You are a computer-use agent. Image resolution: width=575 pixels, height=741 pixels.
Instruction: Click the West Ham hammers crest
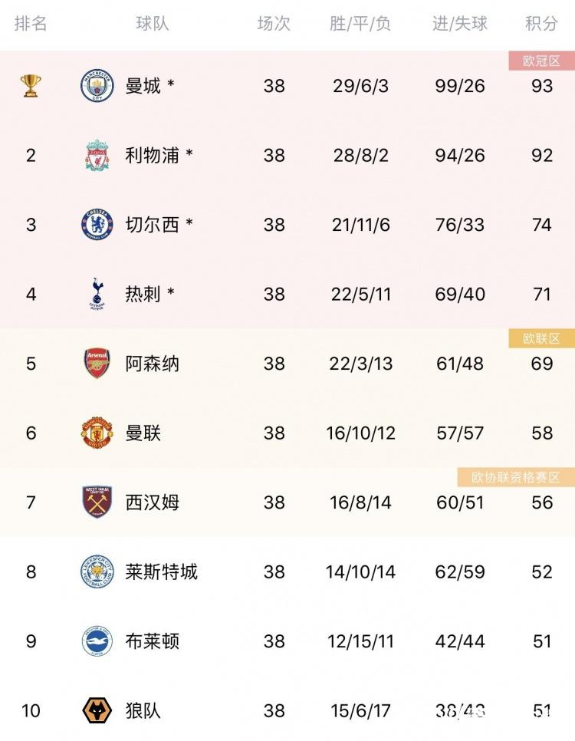[x=97, y=502]
